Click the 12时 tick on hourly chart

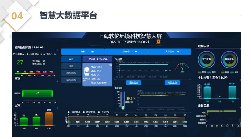127,126
